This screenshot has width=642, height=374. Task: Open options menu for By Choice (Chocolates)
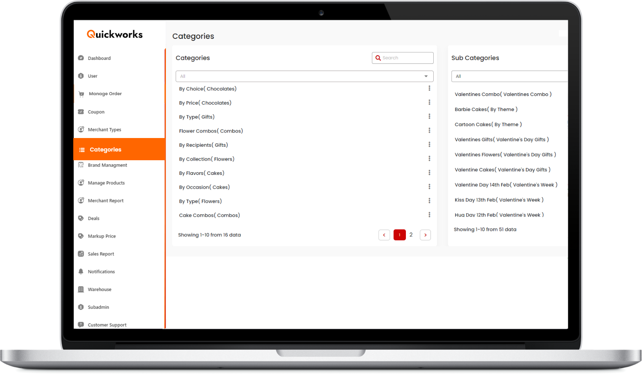[429, 88]
